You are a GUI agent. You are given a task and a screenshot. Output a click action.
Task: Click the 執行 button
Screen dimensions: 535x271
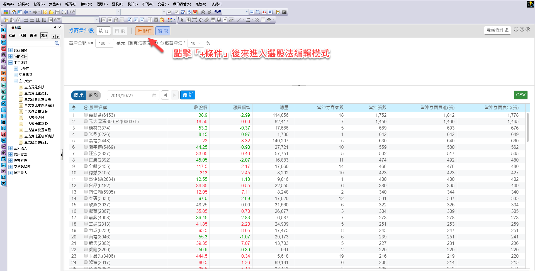(104, 31)
